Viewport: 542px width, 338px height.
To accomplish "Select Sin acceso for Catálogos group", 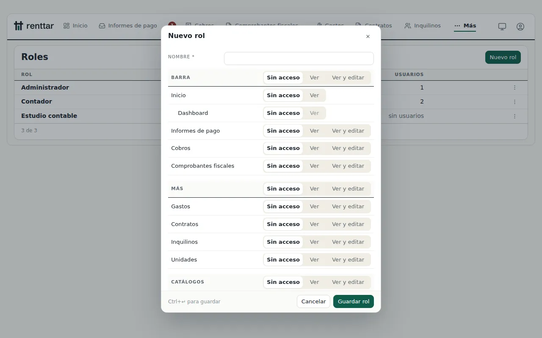I will click(x=283, y=282).
